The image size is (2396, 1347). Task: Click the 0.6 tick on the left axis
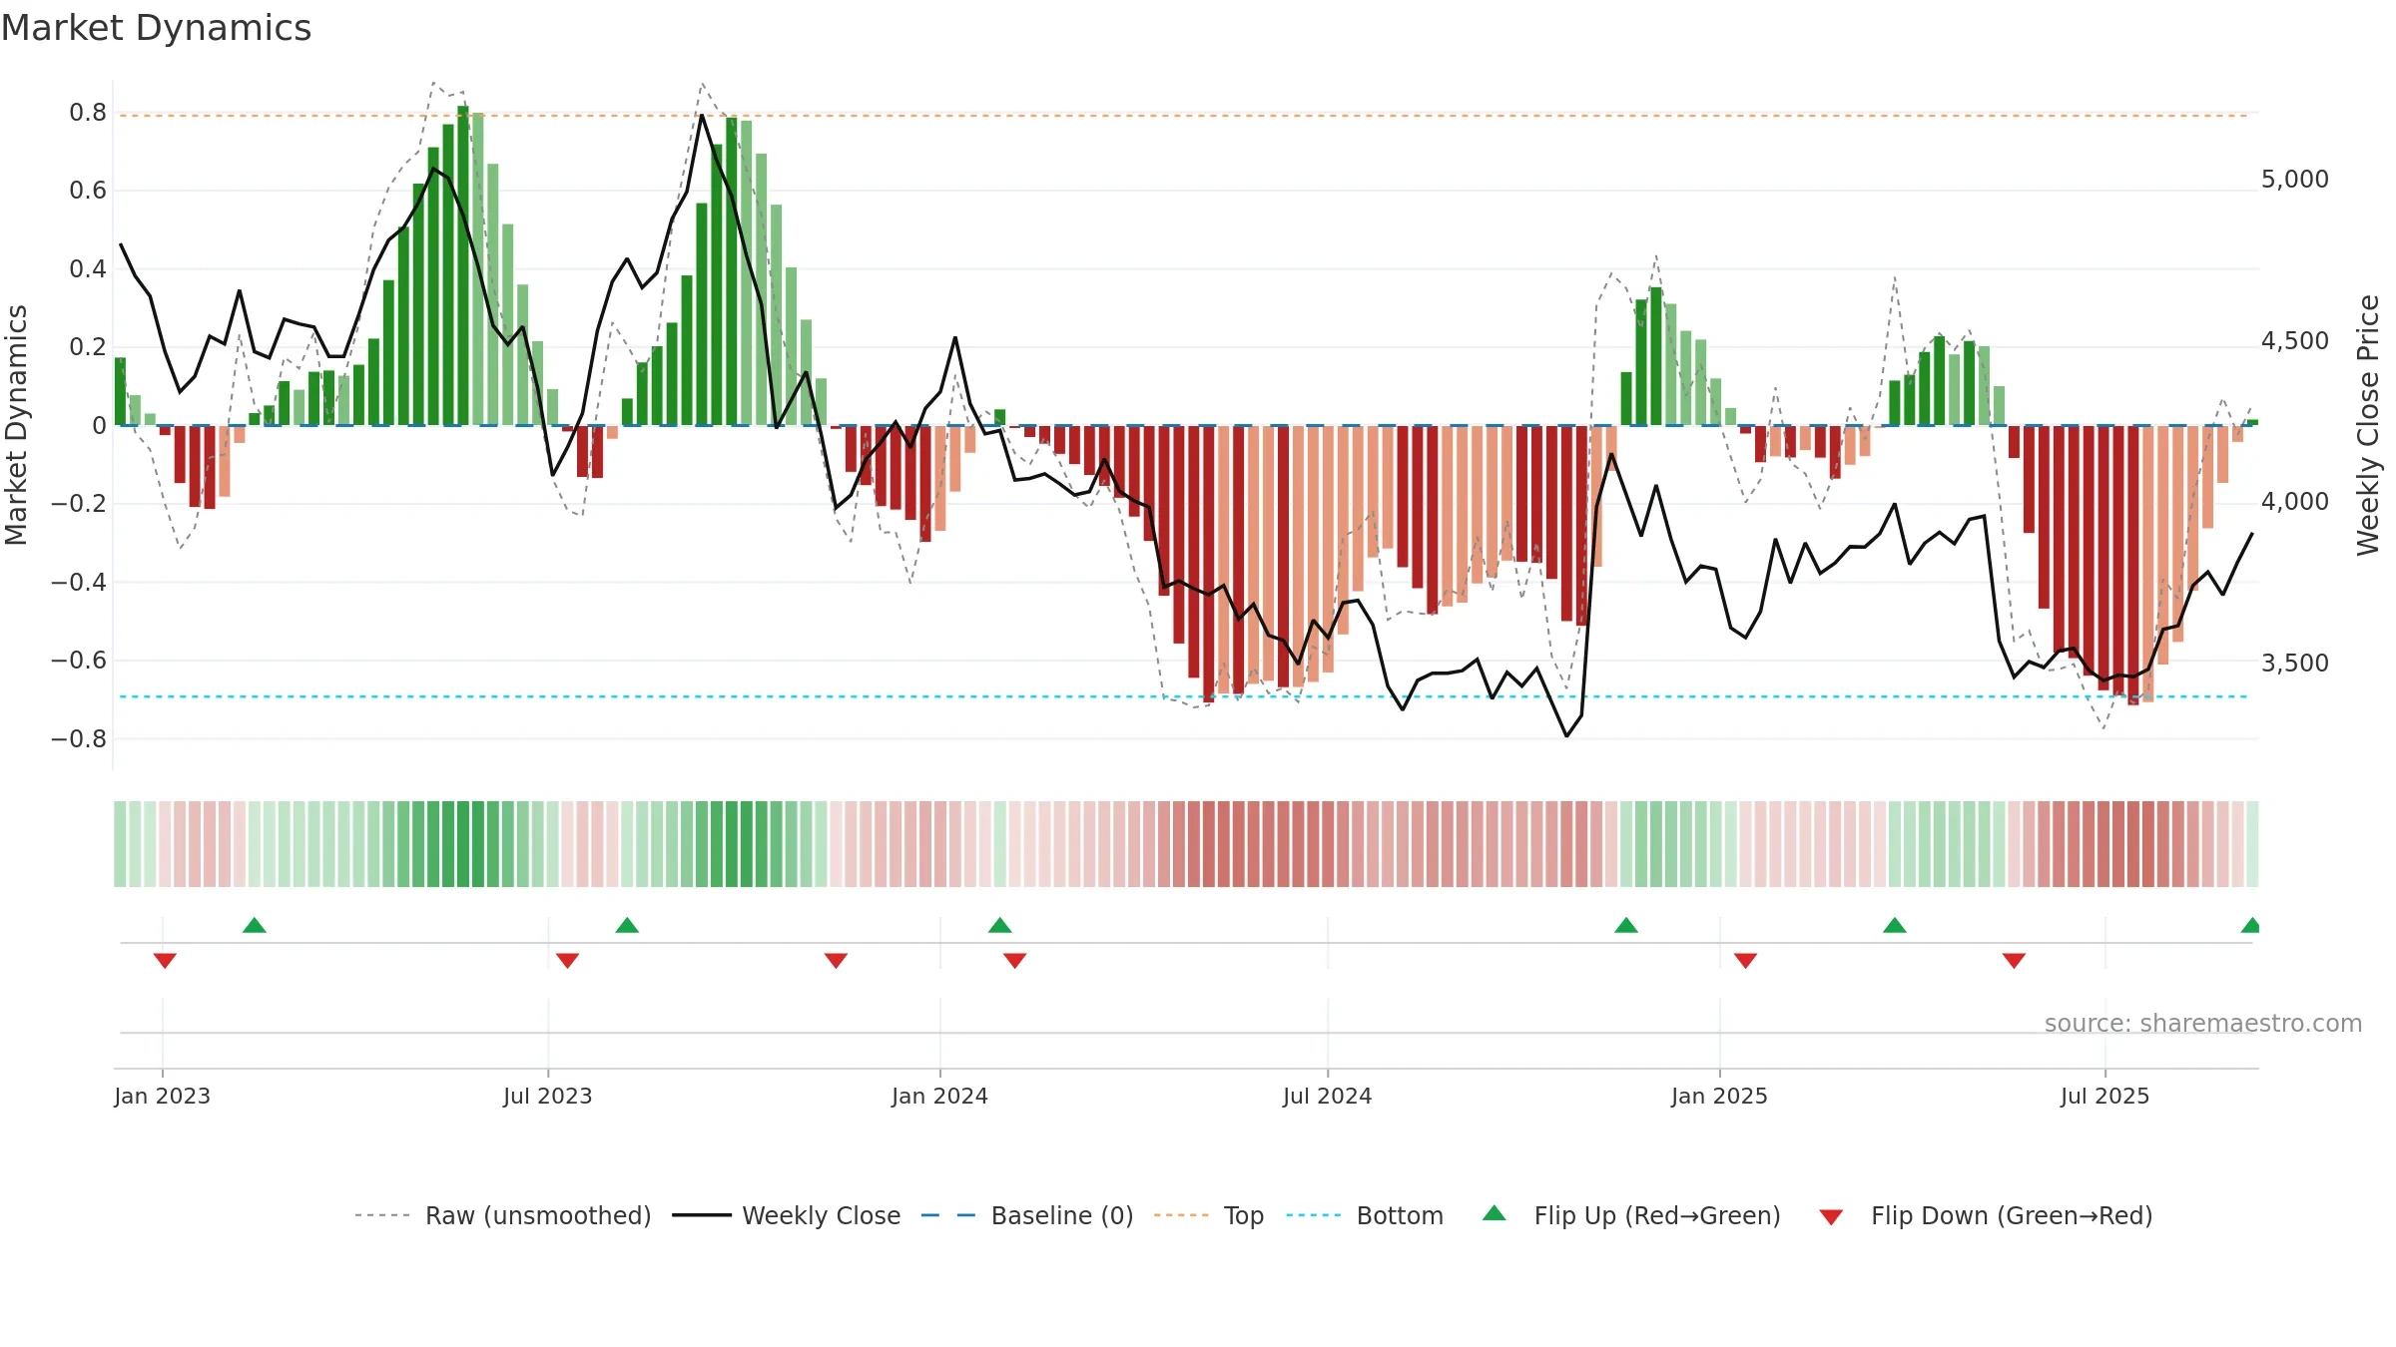88,191
